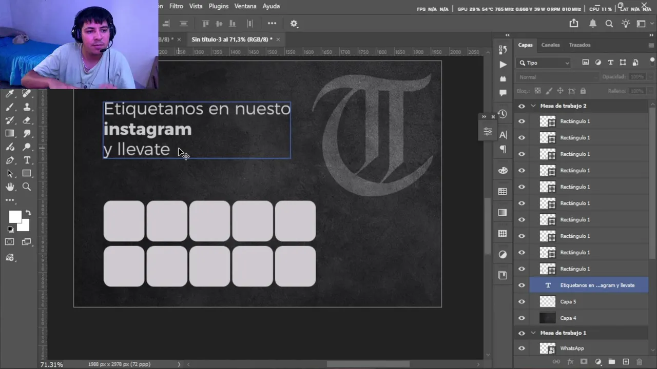This screenshot has height=369, width=657.
Task: Select the Gradient tool
Action: point(10,133)
